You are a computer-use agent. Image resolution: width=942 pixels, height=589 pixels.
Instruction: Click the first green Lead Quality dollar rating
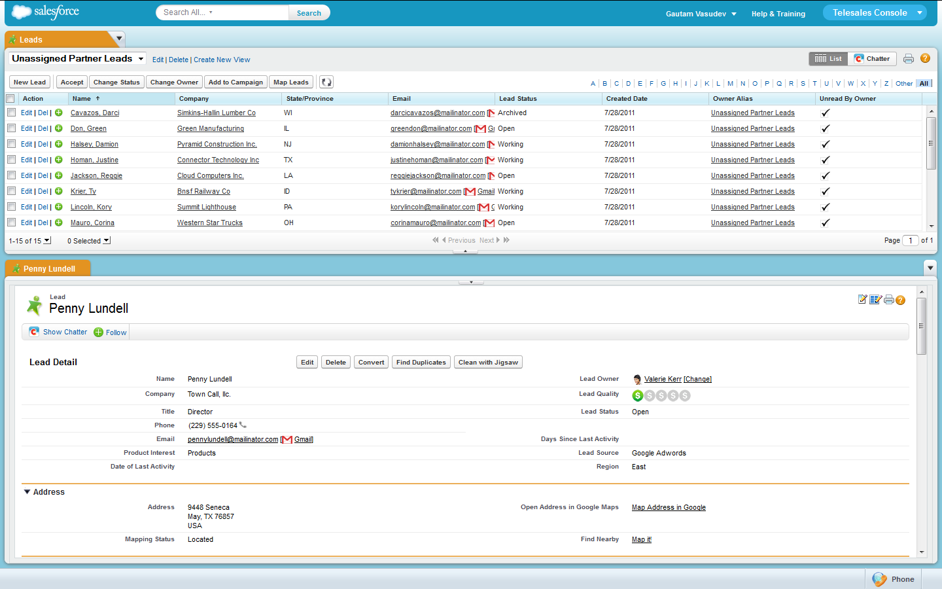click(637, 395)
